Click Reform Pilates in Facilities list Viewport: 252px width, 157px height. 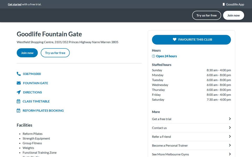(x=33, y=134)
